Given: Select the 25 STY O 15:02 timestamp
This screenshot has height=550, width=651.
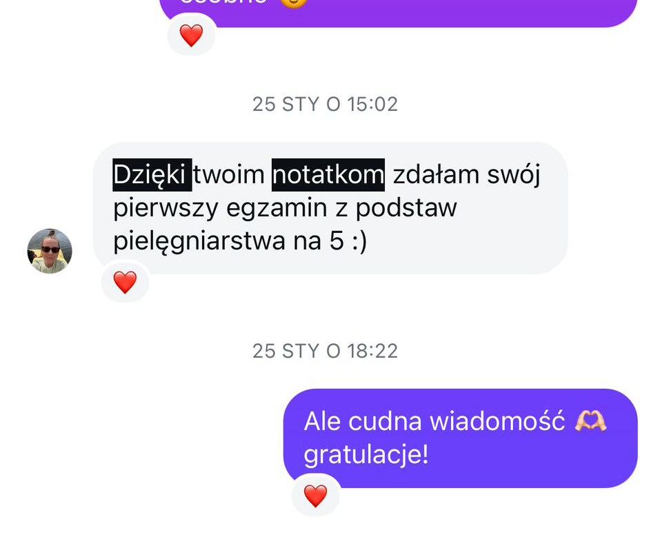Looking at the screenshot, I should coord(325,104).
